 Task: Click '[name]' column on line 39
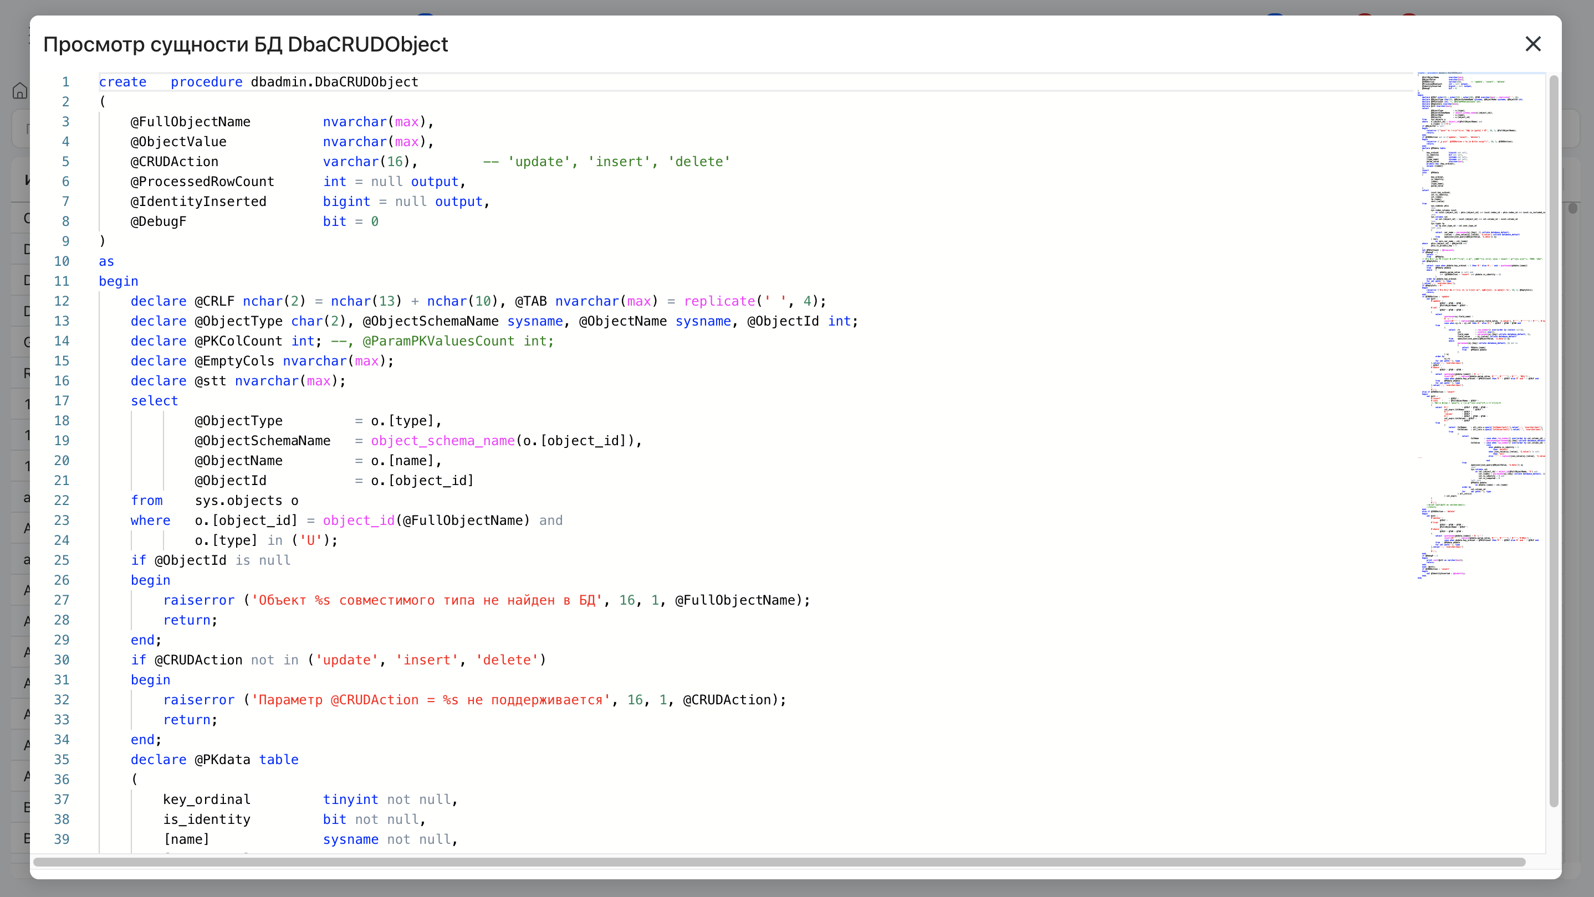click(186, 839)
